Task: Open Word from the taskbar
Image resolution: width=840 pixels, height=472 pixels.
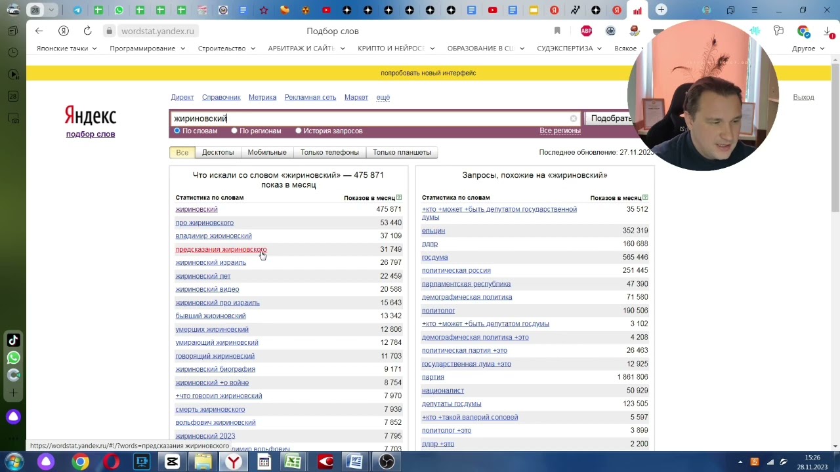Action: click(355, 462)
